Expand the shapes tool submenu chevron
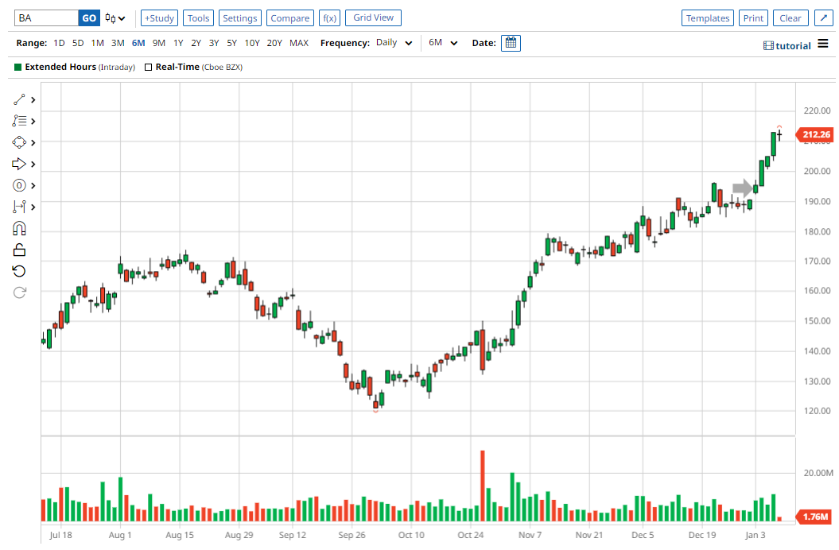This screenshot has height=550, width=839. click(x=33, y=143)
